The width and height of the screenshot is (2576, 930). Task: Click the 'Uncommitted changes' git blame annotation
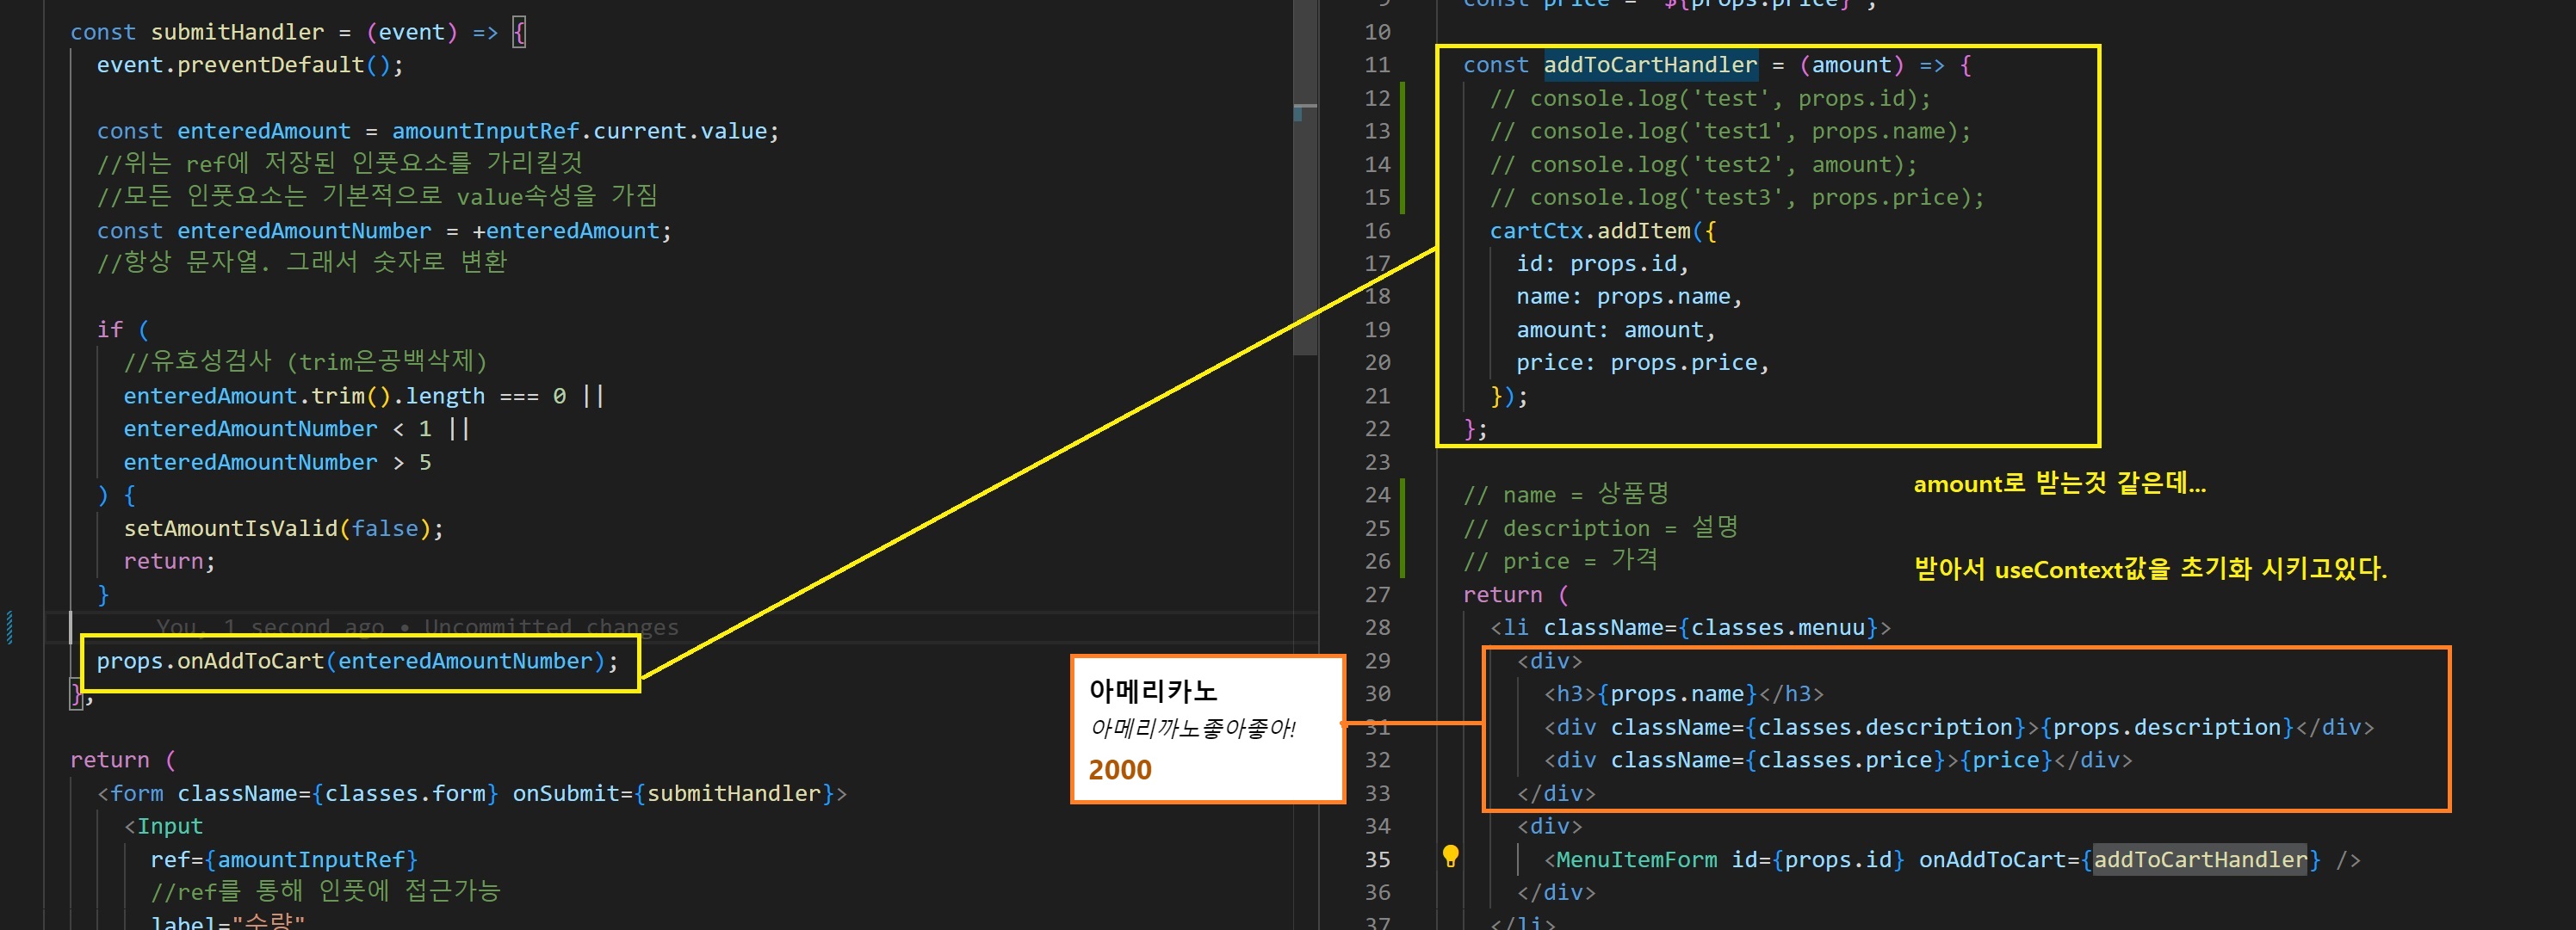pyautogui.click(x=551, y=627)
